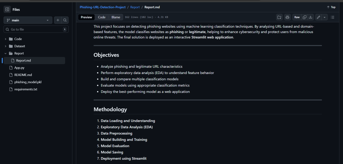Click the add file plus icon
This screenshot has height=164, width=343.
pos(58,20)
